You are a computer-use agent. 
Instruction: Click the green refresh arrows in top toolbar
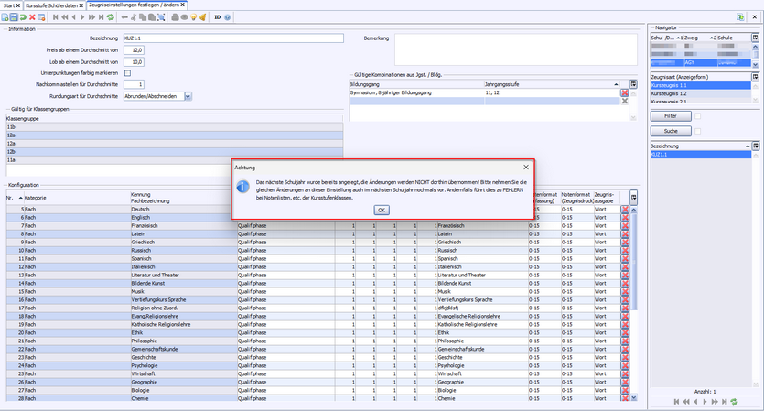tap(111, 17)
